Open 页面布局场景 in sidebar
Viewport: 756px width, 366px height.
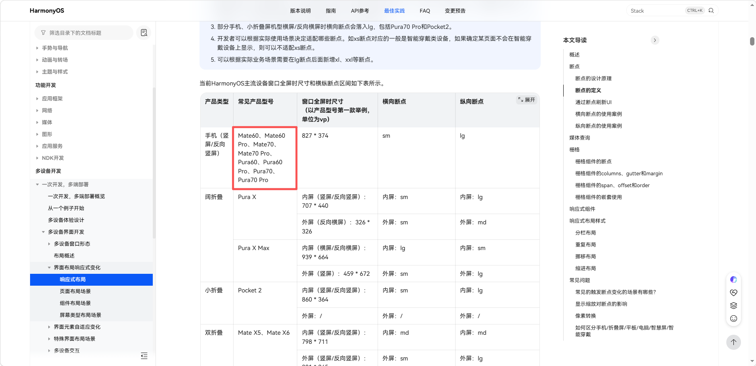(75, 291)
